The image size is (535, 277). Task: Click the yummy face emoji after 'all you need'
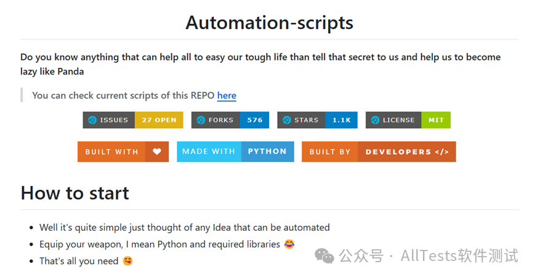(127, 261)
